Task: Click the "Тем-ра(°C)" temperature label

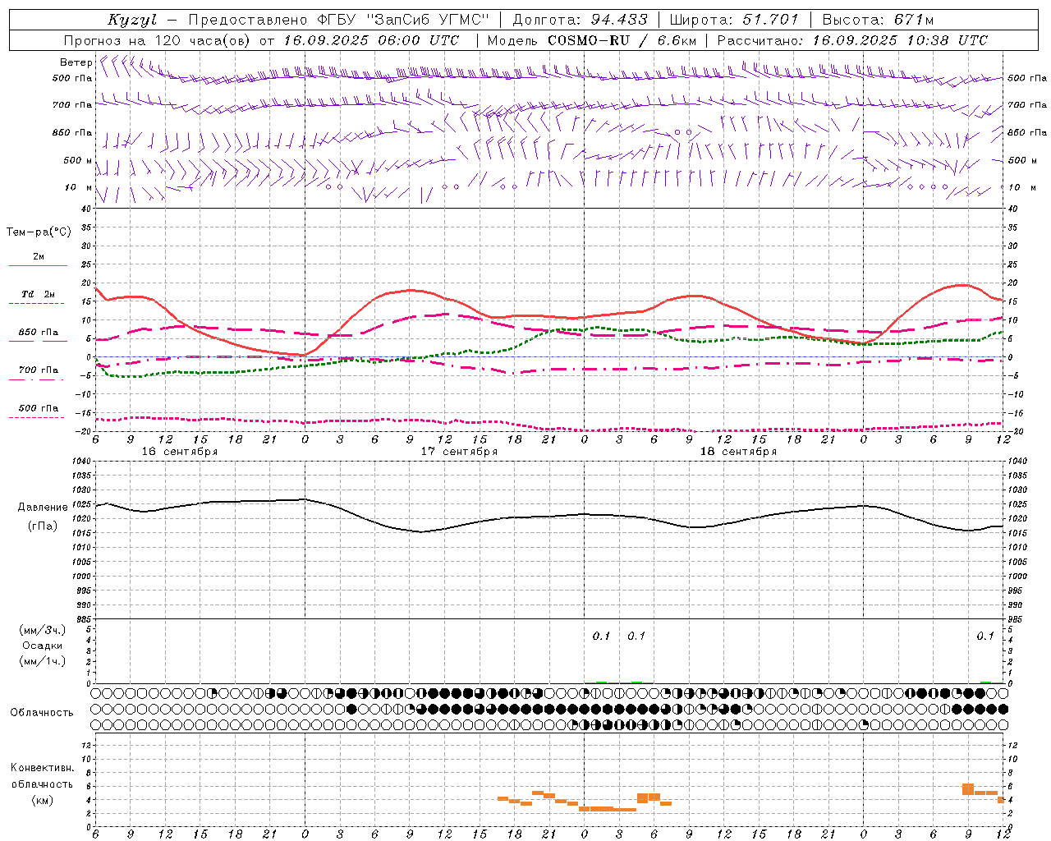Action: point(39,232)
